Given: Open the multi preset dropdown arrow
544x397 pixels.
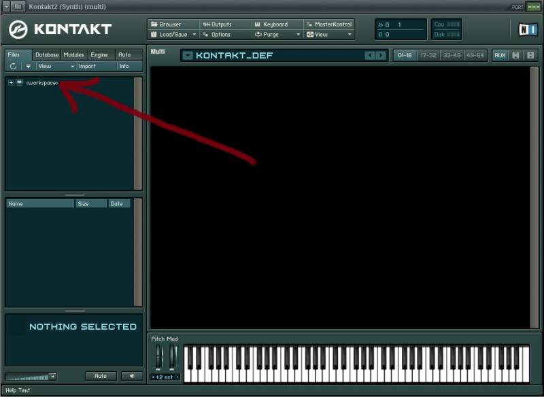Looking at the screenshot, I should click(x=188, y=56).
